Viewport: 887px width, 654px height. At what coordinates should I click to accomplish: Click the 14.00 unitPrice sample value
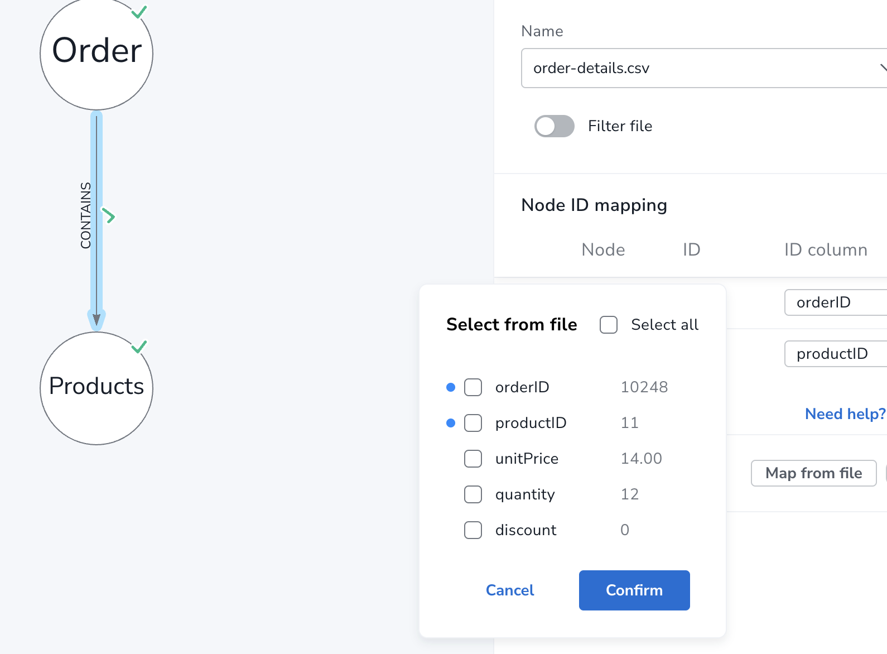(x=642, y=459)
